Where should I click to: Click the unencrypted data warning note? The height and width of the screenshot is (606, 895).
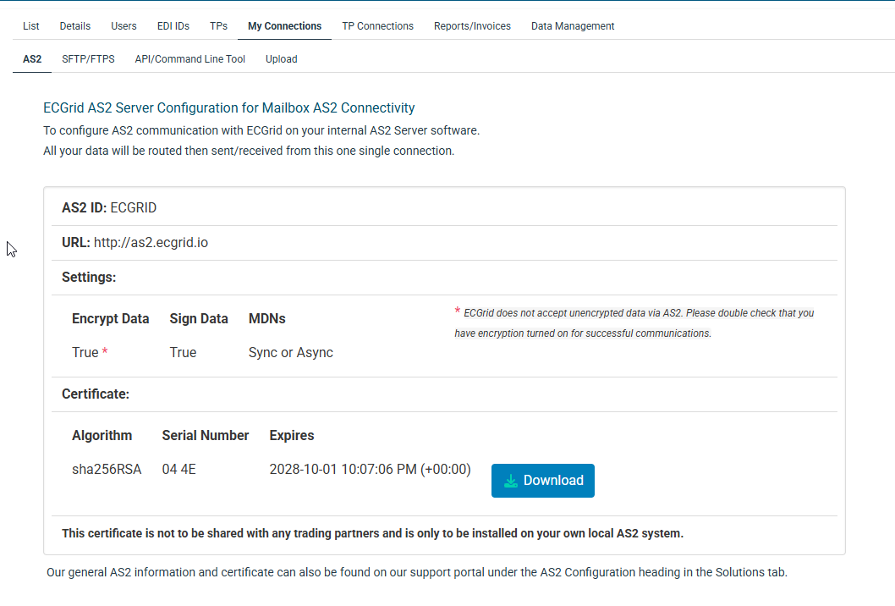(634, 323)
